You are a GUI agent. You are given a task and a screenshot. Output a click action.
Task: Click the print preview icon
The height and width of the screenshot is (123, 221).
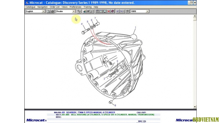point(48,11)
